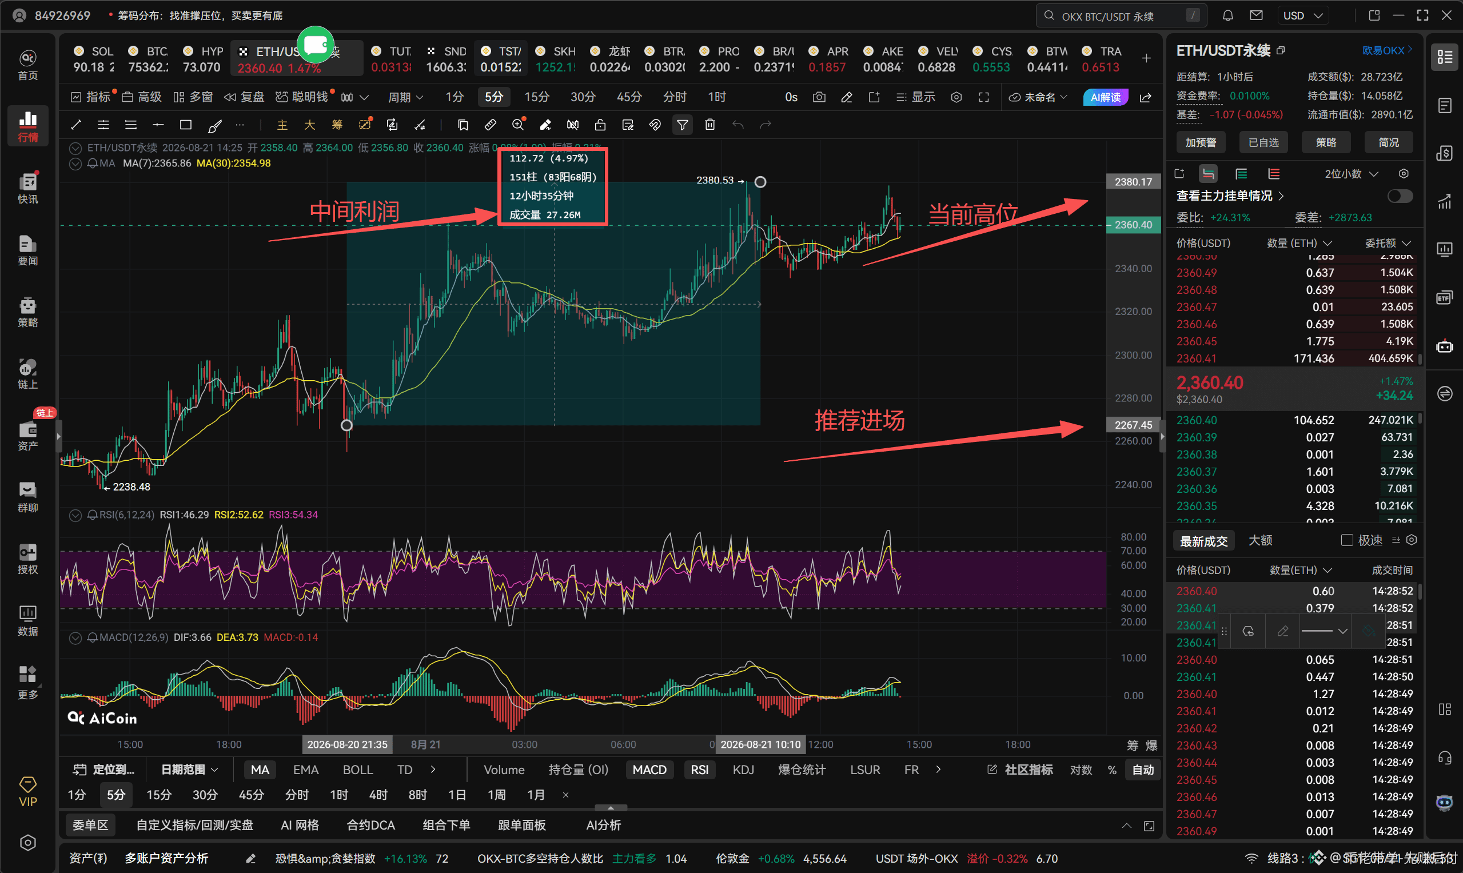Select the 1时 timeframe in top bar
This screenshot has height=873, width=1463.
(716, 97)
